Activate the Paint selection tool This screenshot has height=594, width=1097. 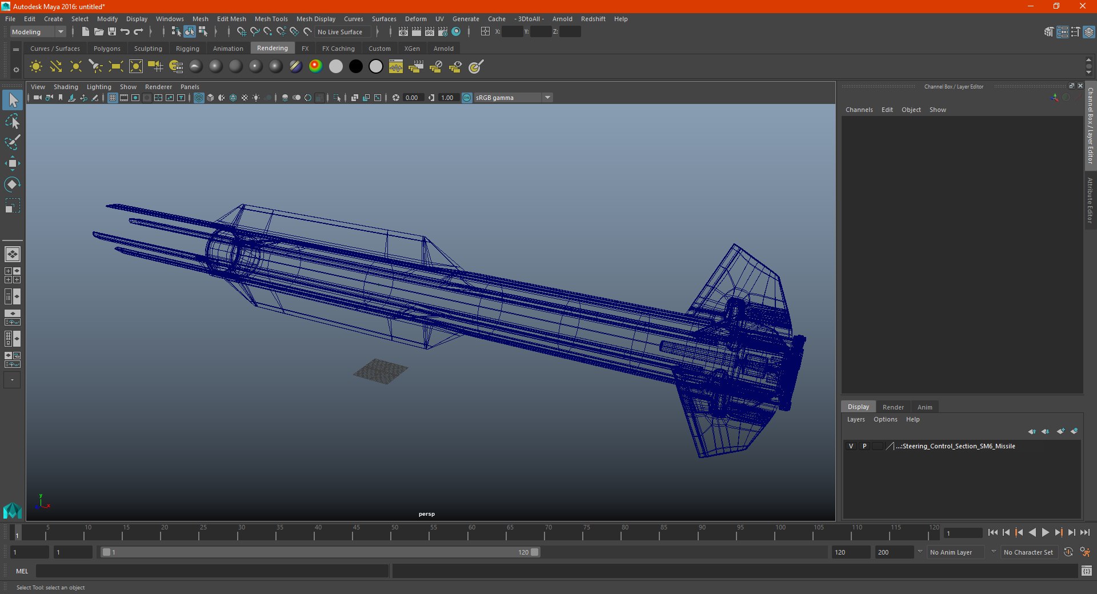pyautogui.click(x=13, y=142)
